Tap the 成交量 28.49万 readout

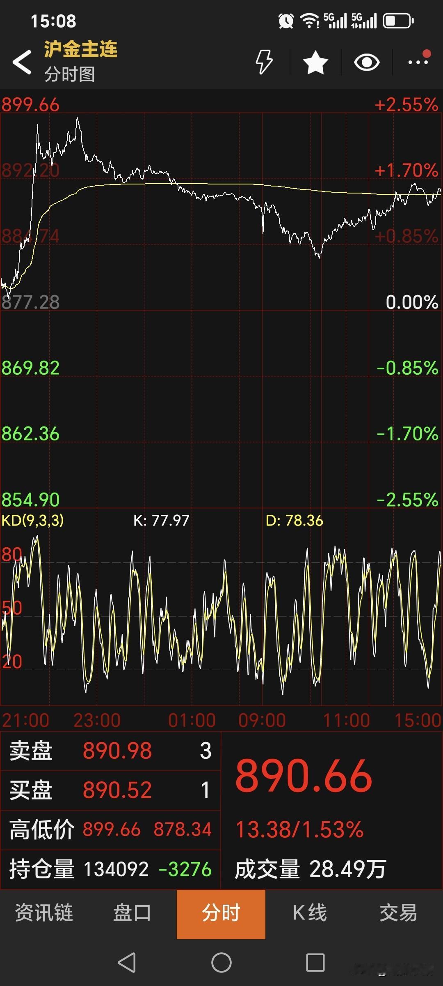tap(311, 869)
